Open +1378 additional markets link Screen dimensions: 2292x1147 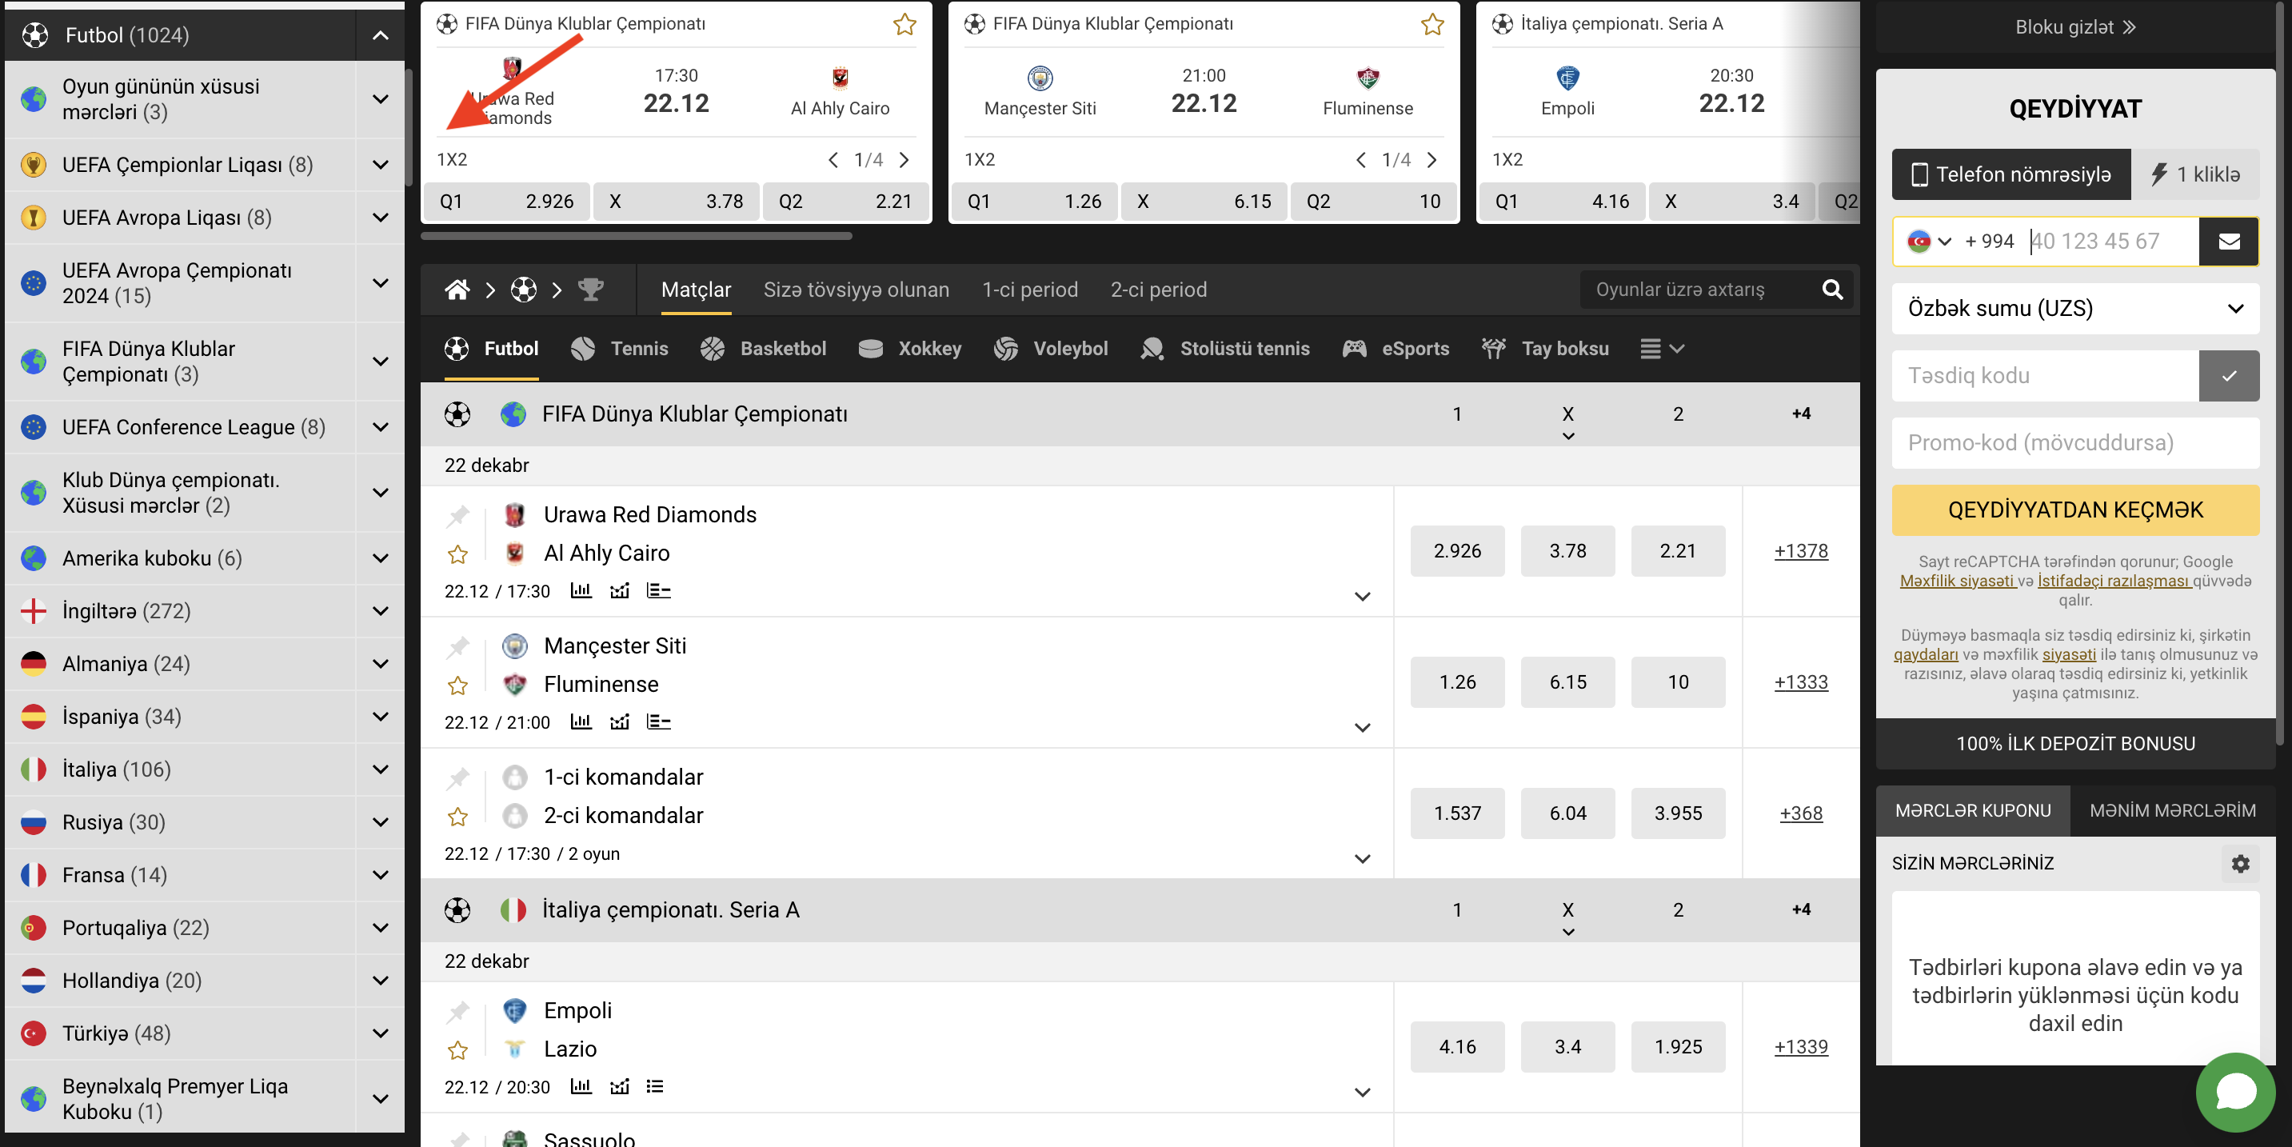click(x=1801, y=551)
